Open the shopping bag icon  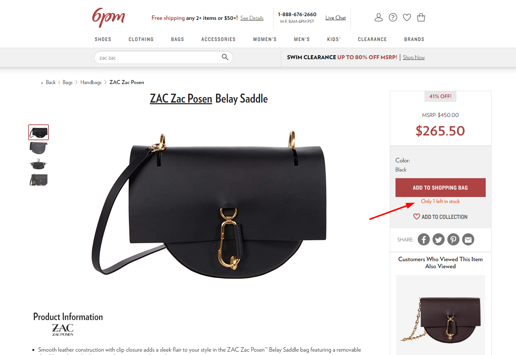(x=421, y=17)
